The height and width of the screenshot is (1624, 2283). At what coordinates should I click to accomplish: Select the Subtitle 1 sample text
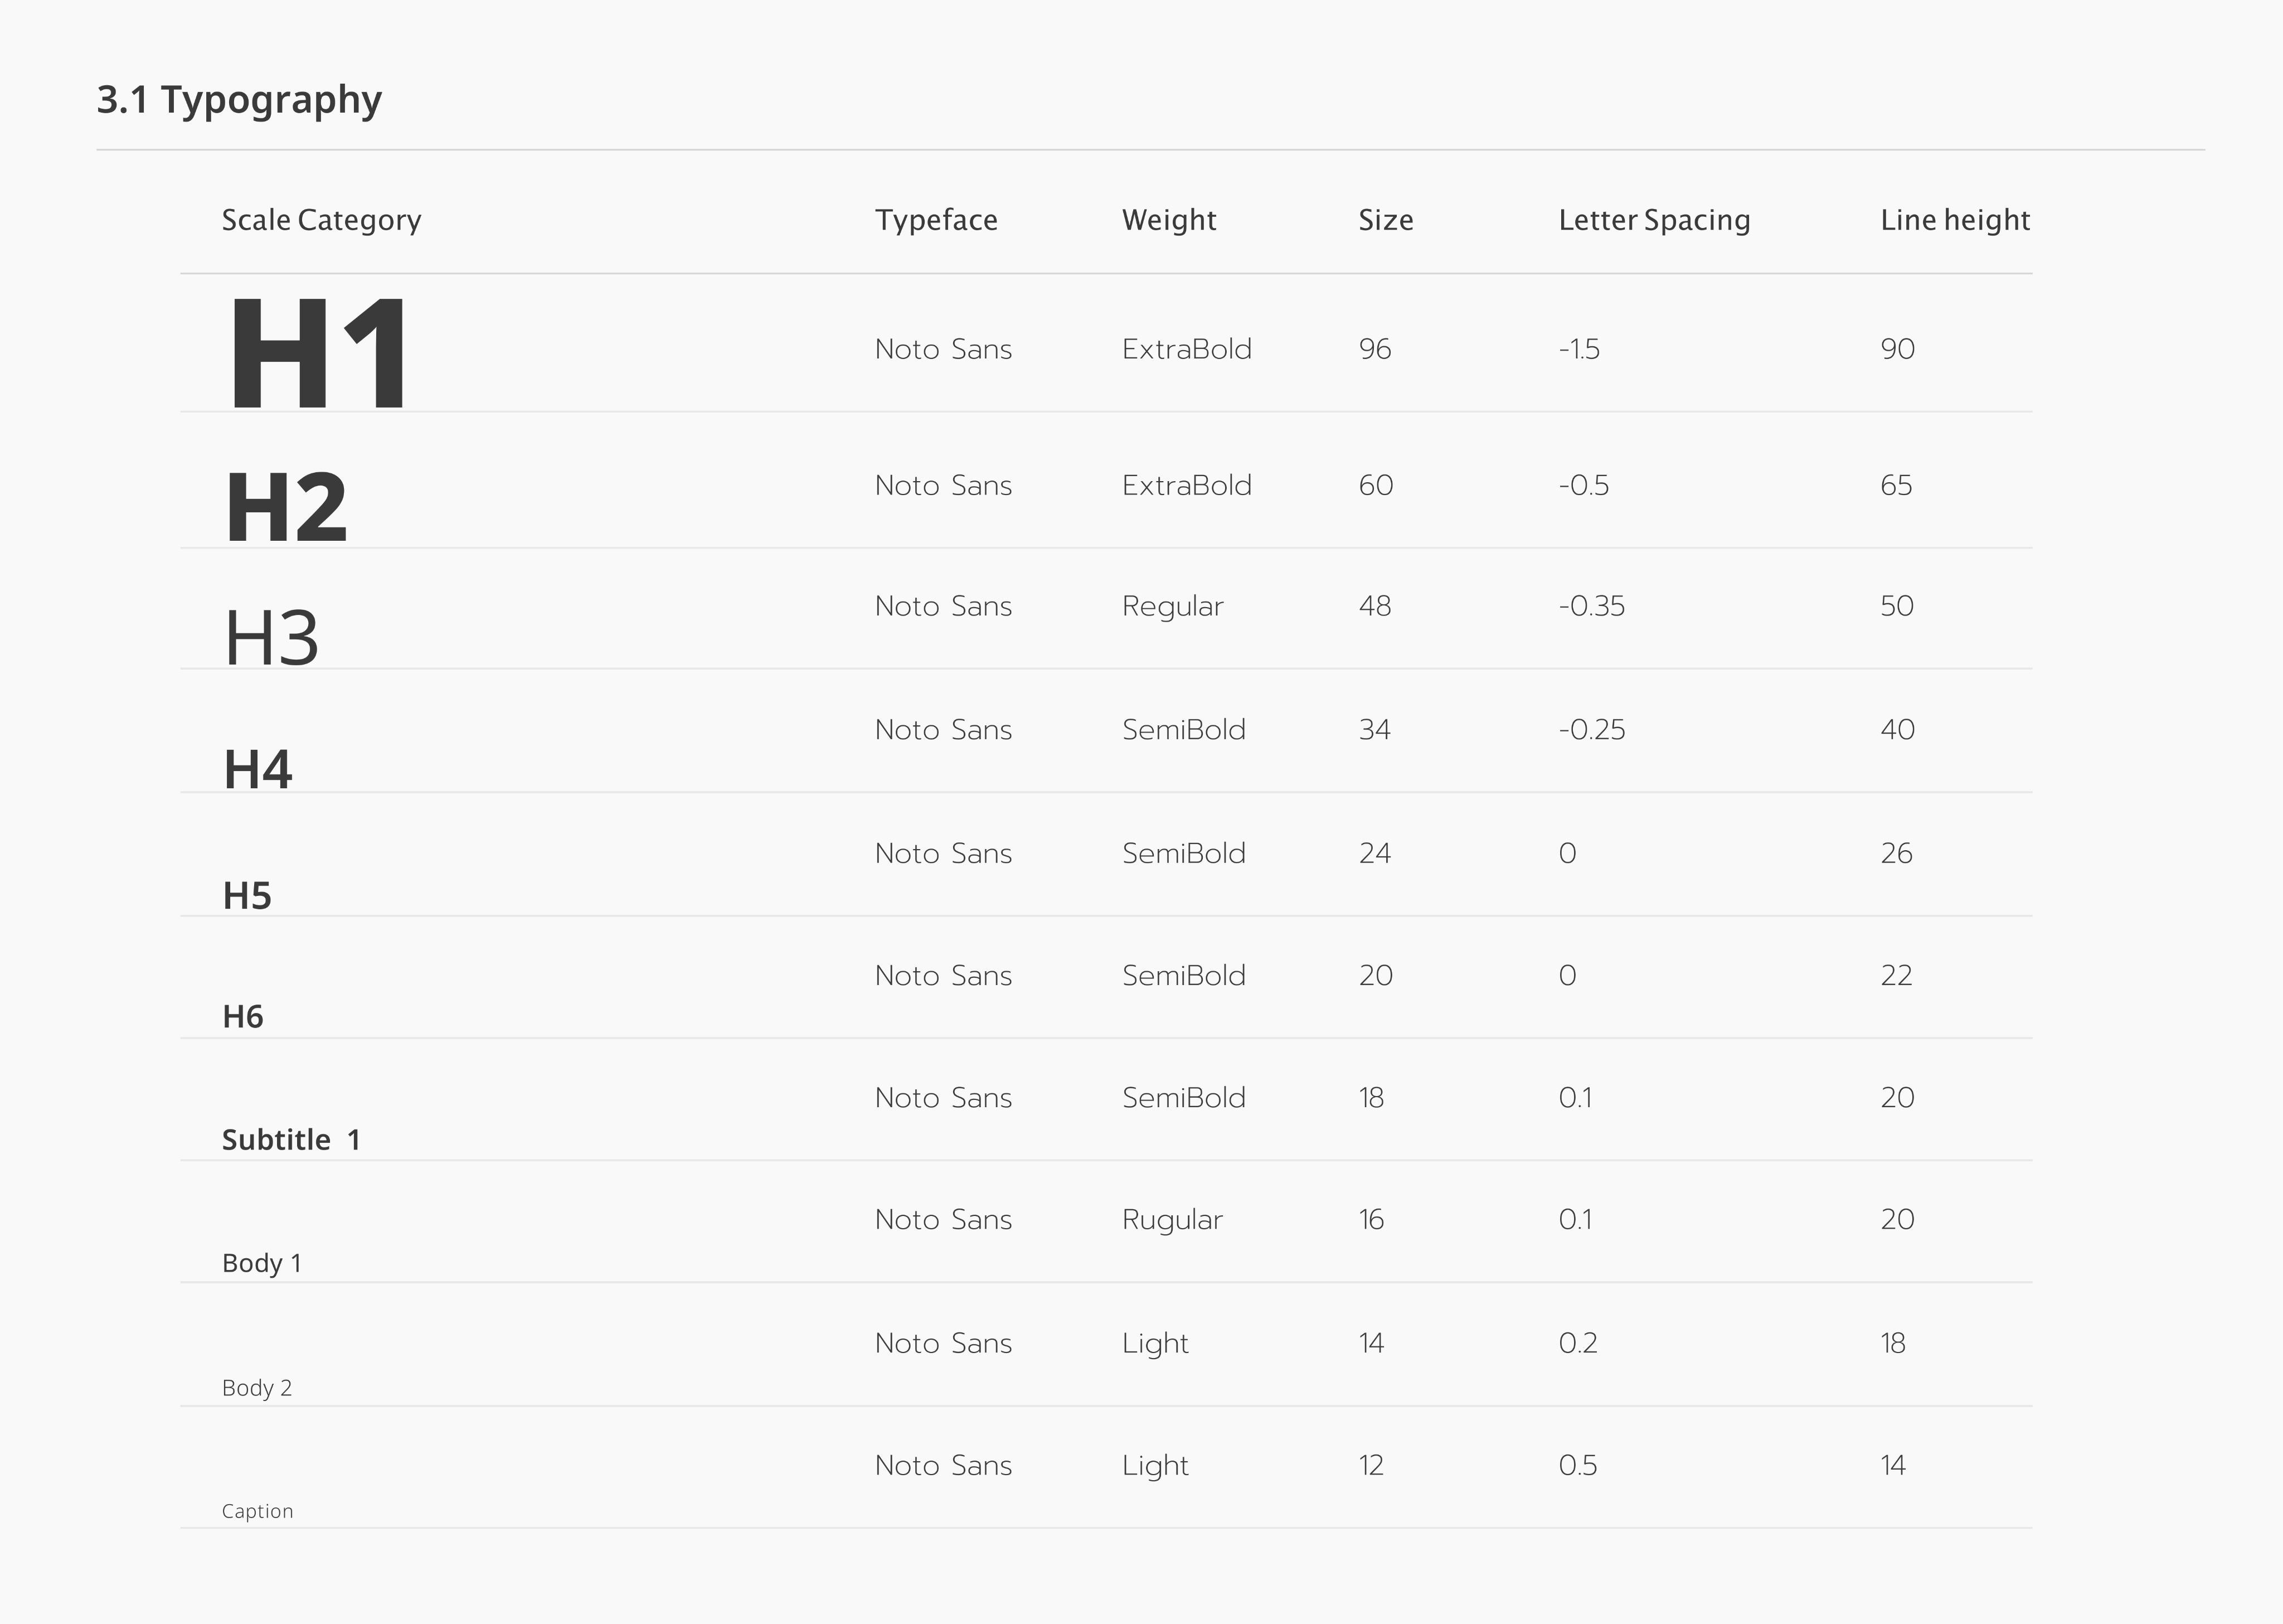(290, 1140)
